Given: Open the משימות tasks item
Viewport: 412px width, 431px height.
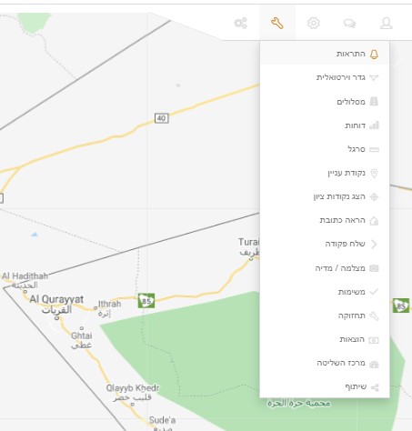Looking at the screenshot, I should 325,292.
